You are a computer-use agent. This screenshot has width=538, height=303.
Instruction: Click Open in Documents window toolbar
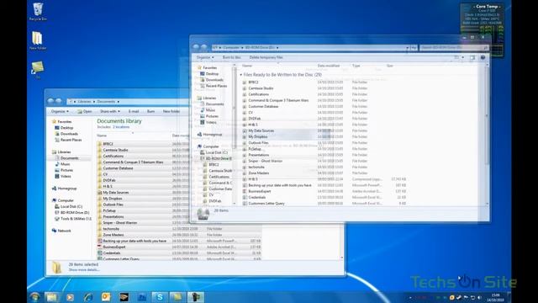(84, 111)
